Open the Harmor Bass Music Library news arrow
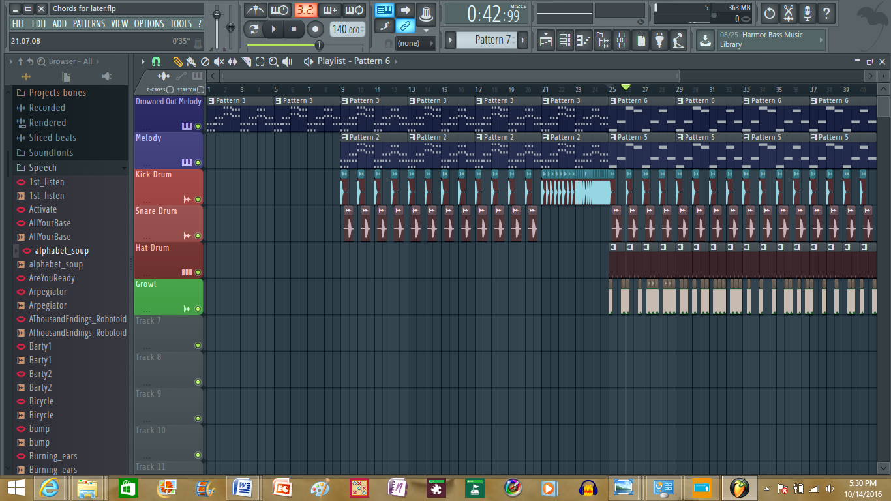Image resolution: width=891 pixels, height=501 pixels. coord(821,40)
